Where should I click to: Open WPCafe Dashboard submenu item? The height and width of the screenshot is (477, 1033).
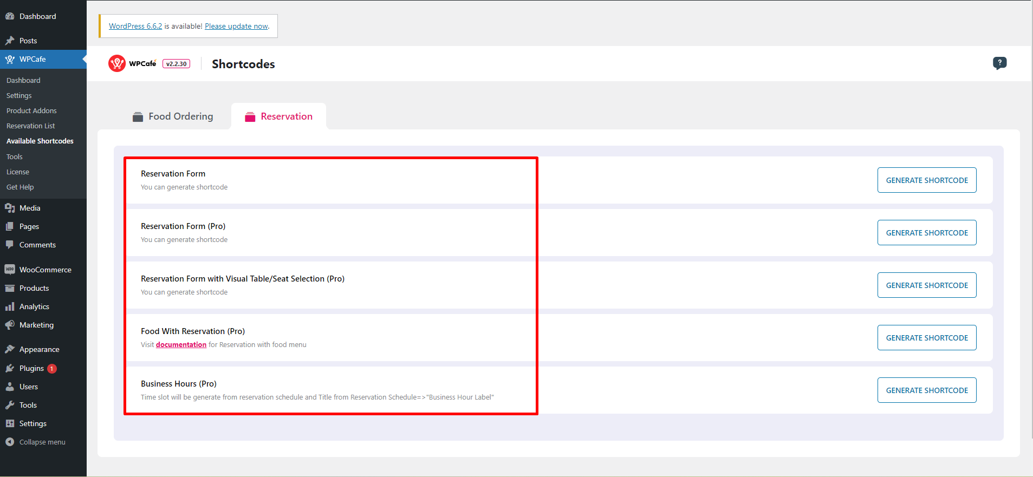pos(23,80)
